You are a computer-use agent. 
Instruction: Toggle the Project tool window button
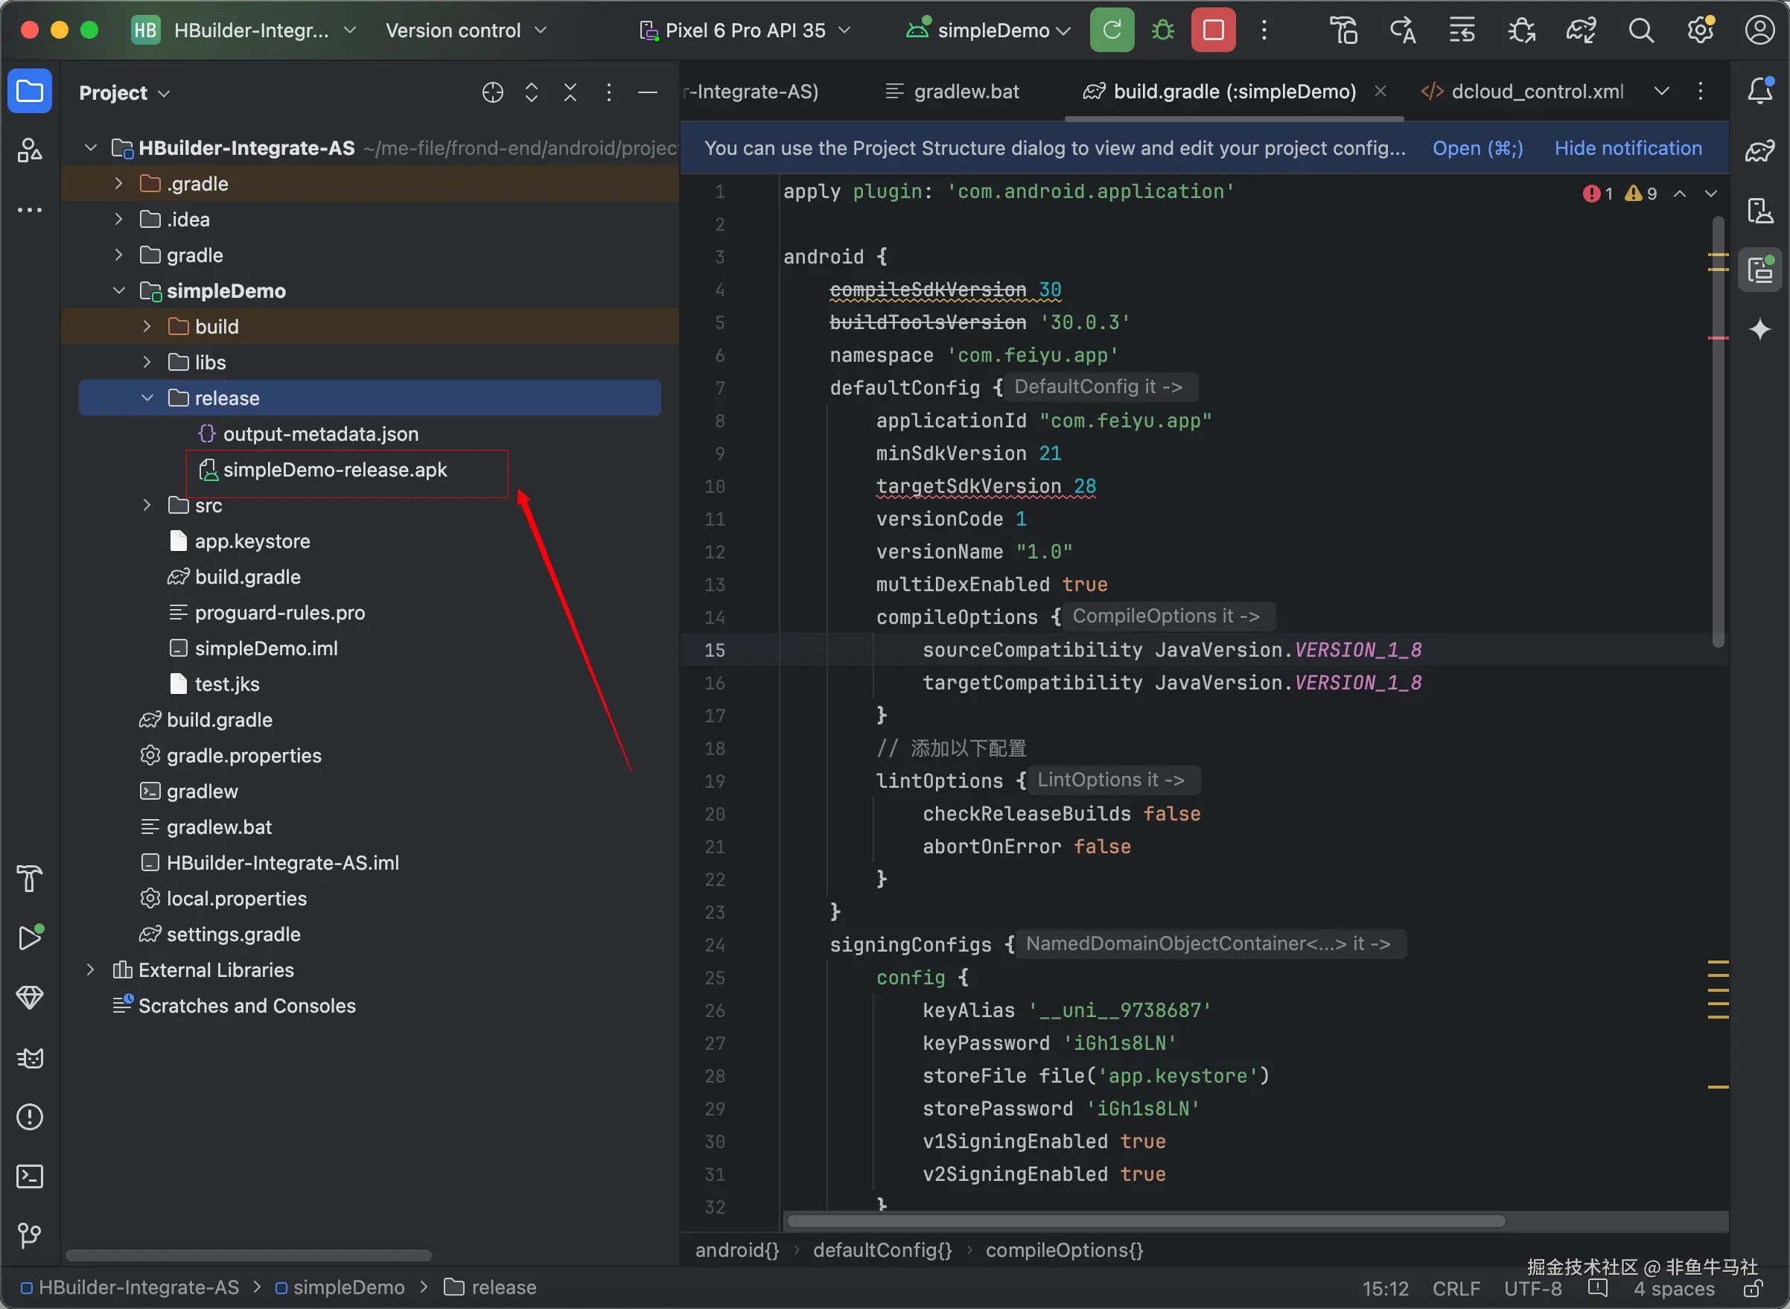pyautogui.click(x=29, y=92)
